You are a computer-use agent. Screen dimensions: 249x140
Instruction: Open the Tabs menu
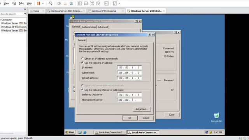coord(21,3)
